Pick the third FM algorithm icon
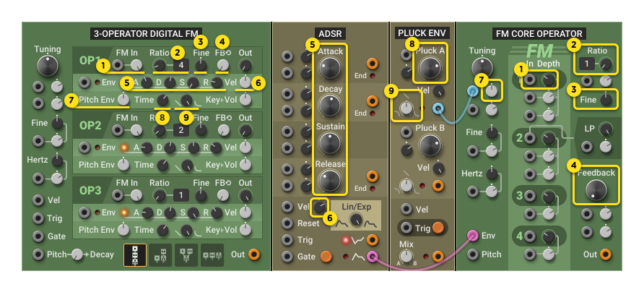This screenshot has height=292, width=644. pos(186,254)
